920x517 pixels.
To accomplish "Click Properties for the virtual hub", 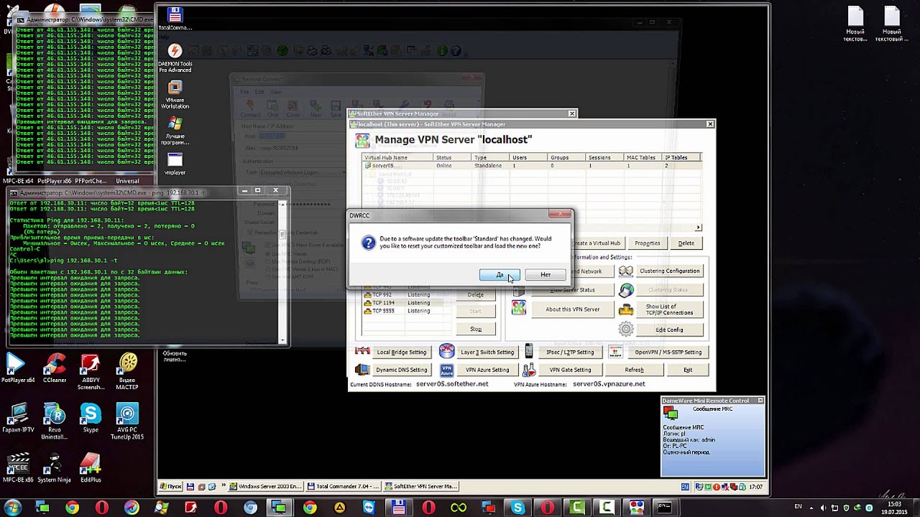I will 647,243.
